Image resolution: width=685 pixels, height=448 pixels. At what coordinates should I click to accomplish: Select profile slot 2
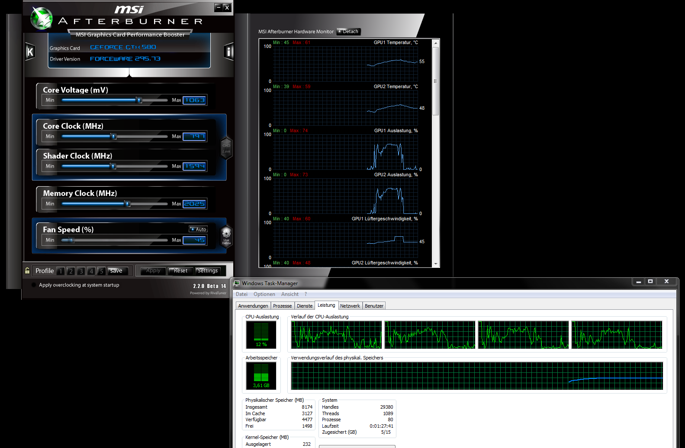[71, 271]
